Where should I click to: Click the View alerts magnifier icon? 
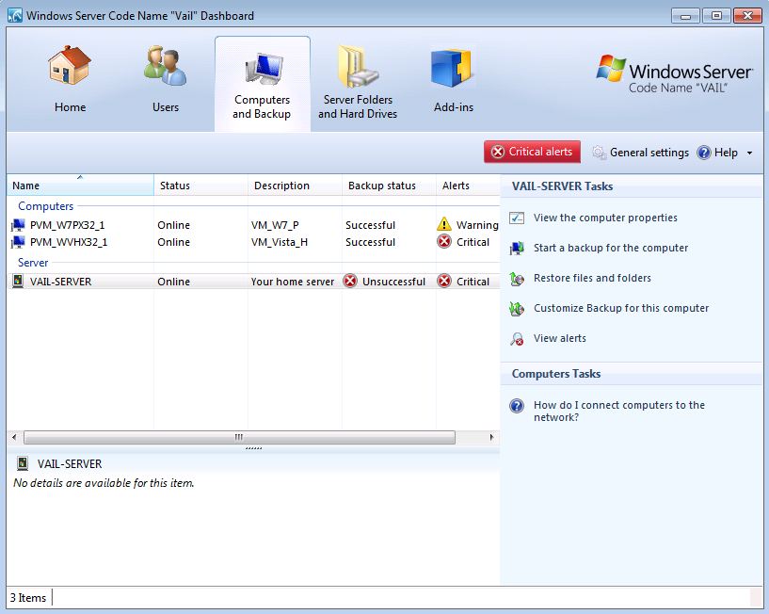pos(517,339)
